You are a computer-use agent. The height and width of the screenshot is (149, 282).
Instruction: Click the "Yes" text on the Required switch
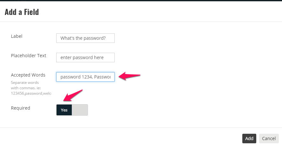point(64,110)
